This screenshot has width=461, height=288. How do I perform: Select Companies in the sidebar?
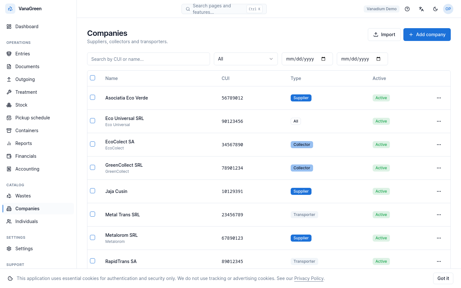tap(38, 209)
